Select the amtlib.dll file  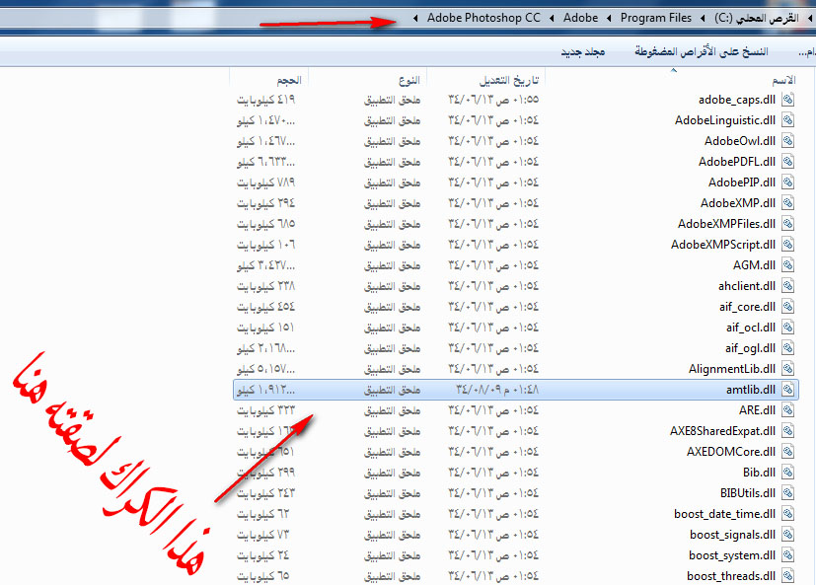(750, 390)
